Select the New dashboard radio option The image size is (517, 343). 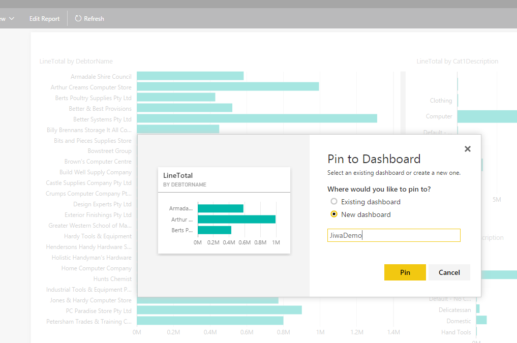[334, 214]
